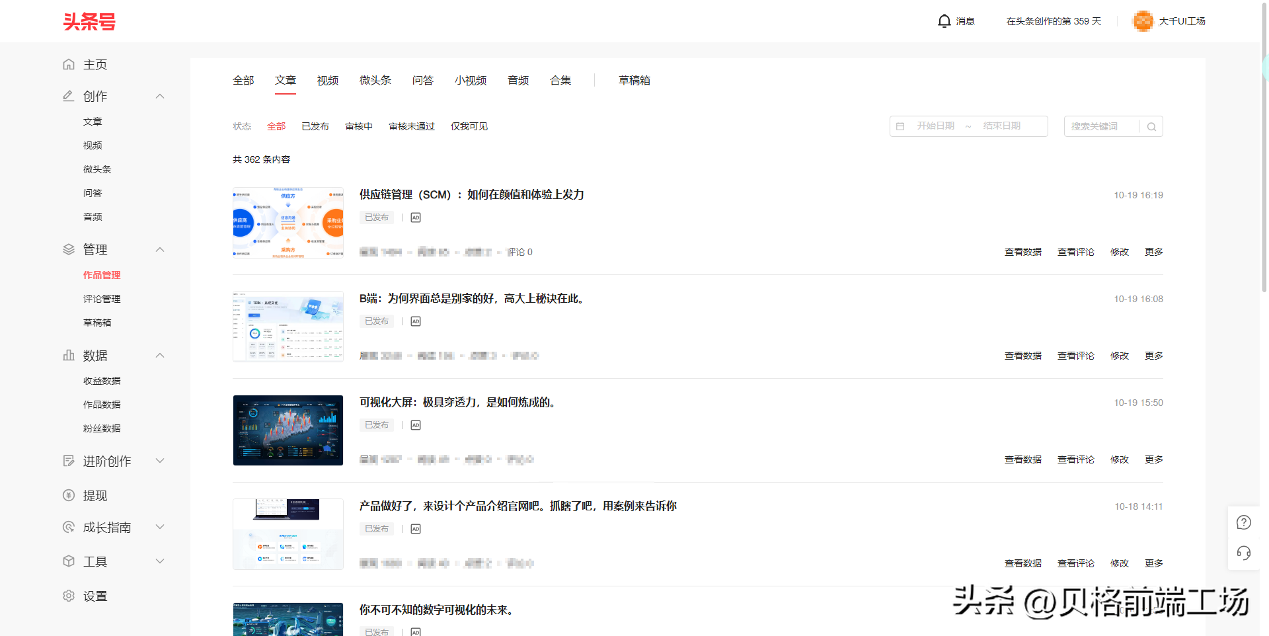Open 文章 under 创作 in sidebar
Image resolution: width=1269 pixels, height=636 pixels.
click(x=93, y=122)
